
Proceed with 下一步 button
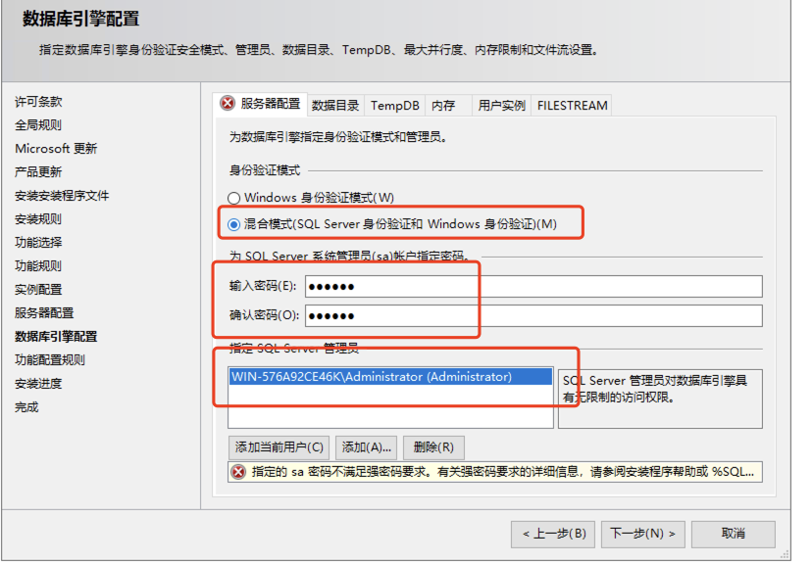pyautogui.click(x=642, y=534)
